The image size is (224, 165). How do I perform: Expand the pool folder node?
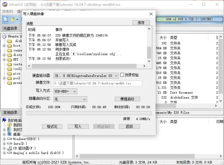(4, 78)
